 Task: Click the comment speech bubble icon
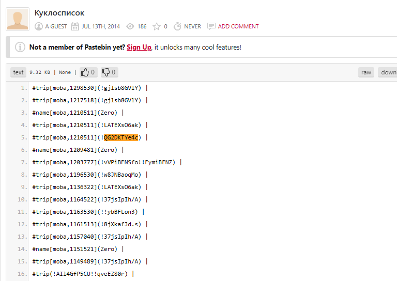[211, 26]
